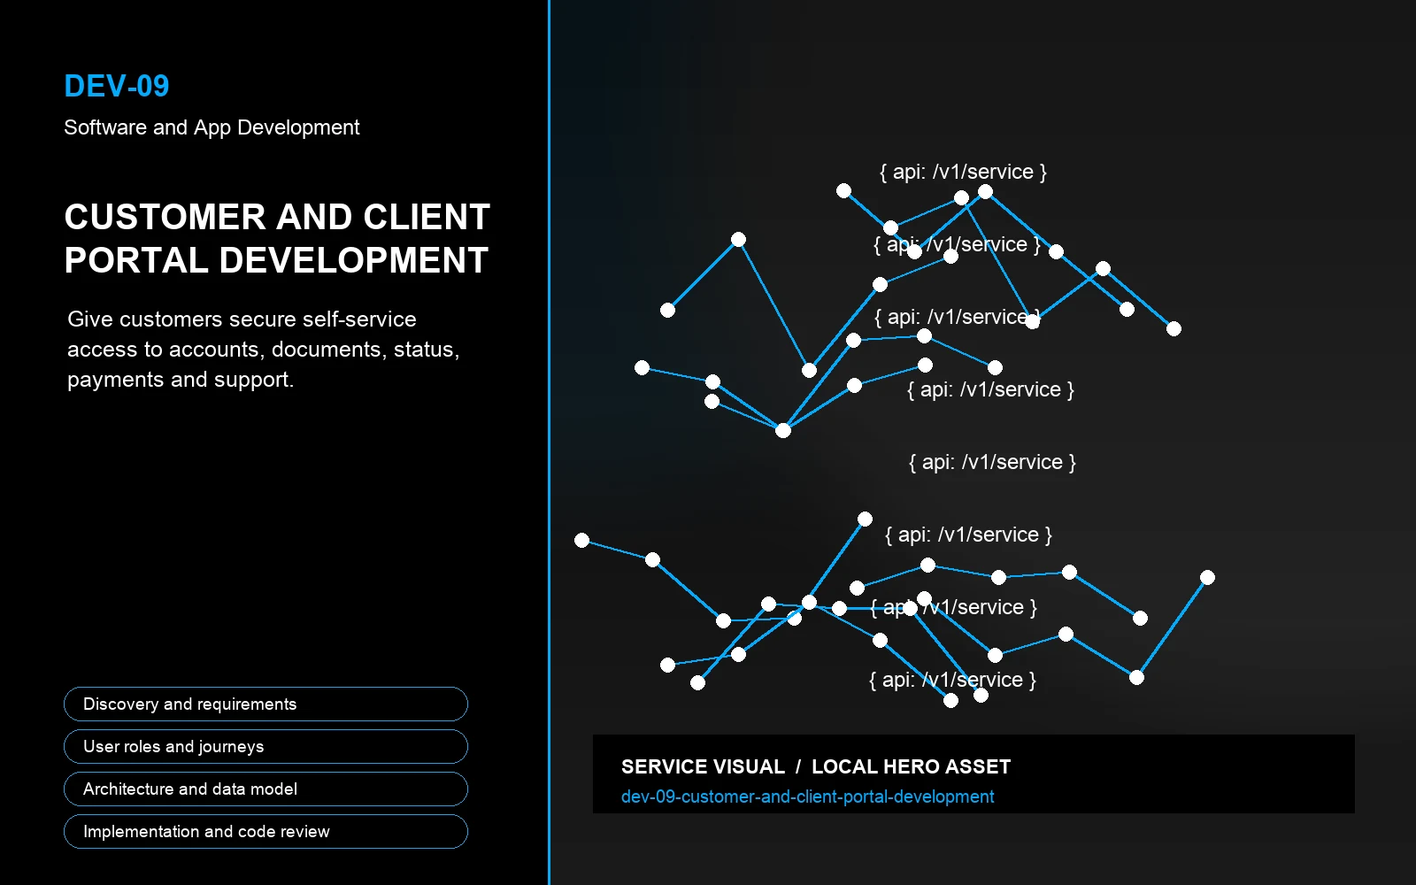This screenshot has height=885, width=1416.
Task: Click the secure self-service description paragraph
Action: [x=263, y=349]
